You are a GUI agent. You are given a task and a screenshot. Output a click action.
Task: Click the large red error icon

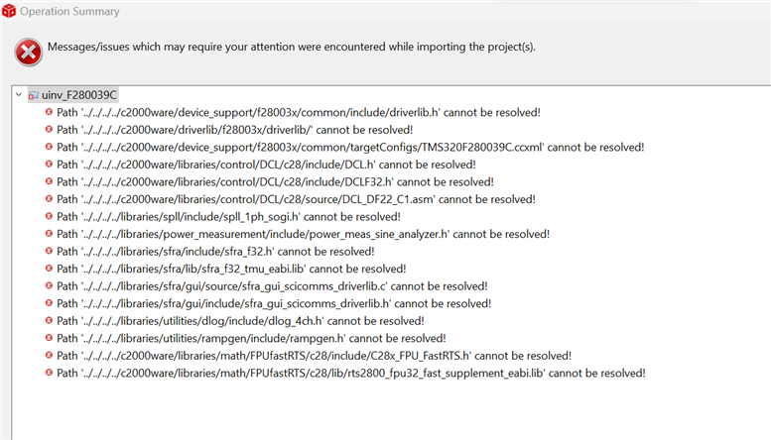28,52
